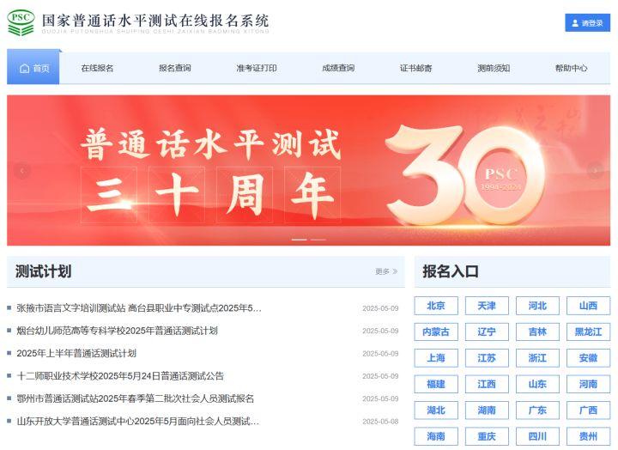Image resolution: width=618 pixels, height=450 pixels.
Task: Select 湖北 registration entry
Action: click(436, 410)
